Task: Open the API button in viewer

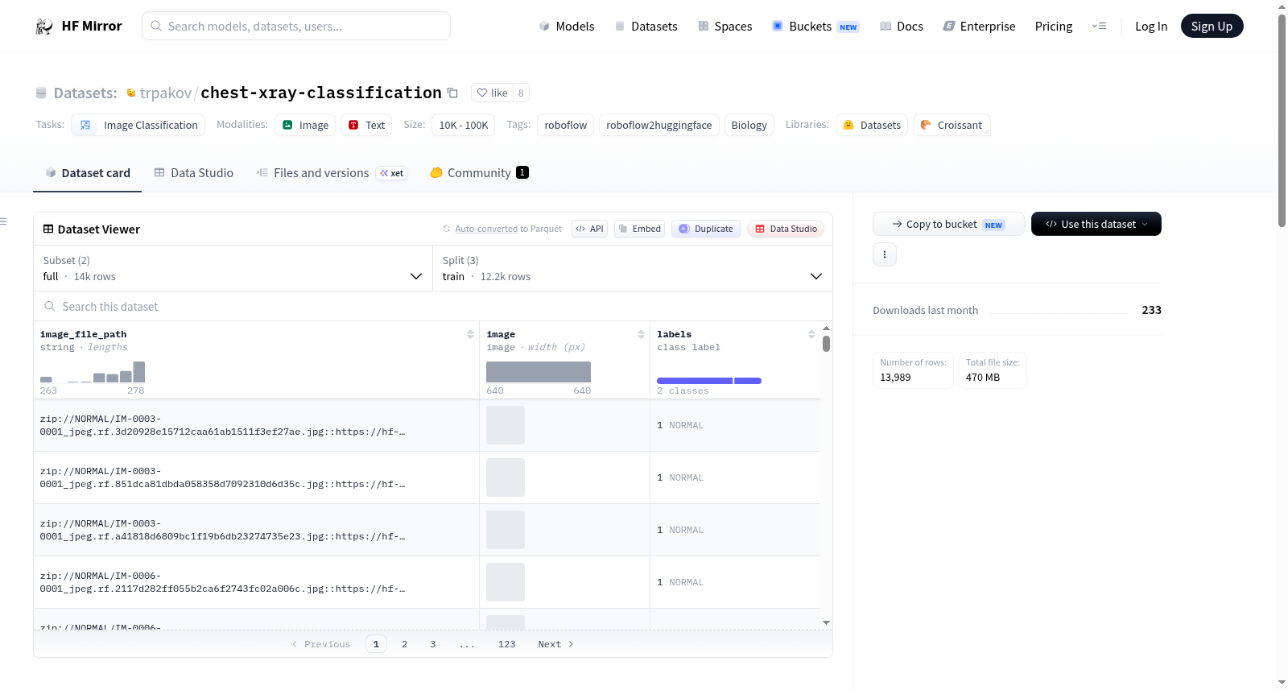Action: click(589, 229)
